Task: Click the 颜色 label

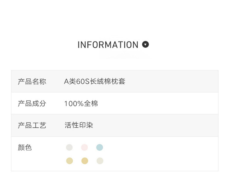Action: tap(25, 148)
